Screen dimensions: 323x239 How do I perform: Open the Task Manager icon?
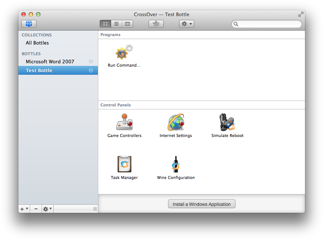point(124,164)
